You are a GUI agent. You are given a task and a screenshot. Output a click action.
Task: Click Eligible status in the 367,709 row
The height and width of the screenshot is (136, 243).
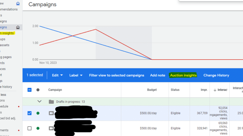coord(176,113)
